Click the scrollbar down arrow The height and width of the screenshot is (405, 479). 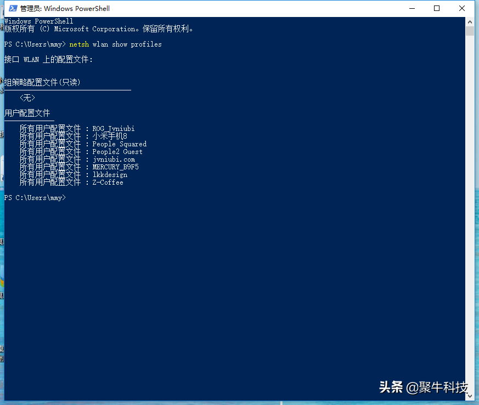(x=470, y=396)
